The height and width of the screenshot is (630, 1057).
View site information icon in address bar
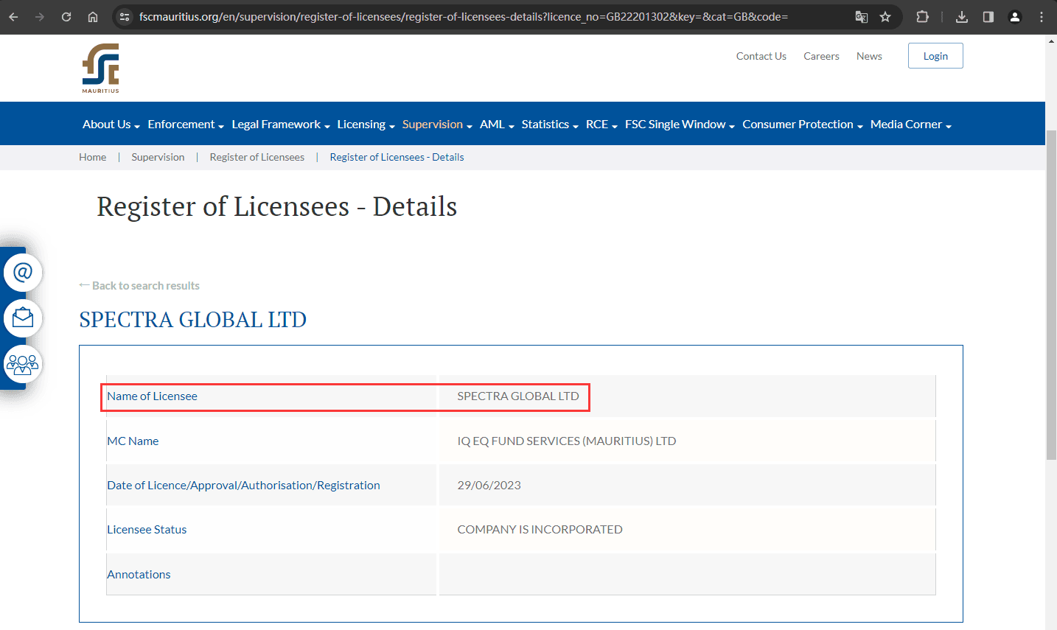click(x=125, y=17)
